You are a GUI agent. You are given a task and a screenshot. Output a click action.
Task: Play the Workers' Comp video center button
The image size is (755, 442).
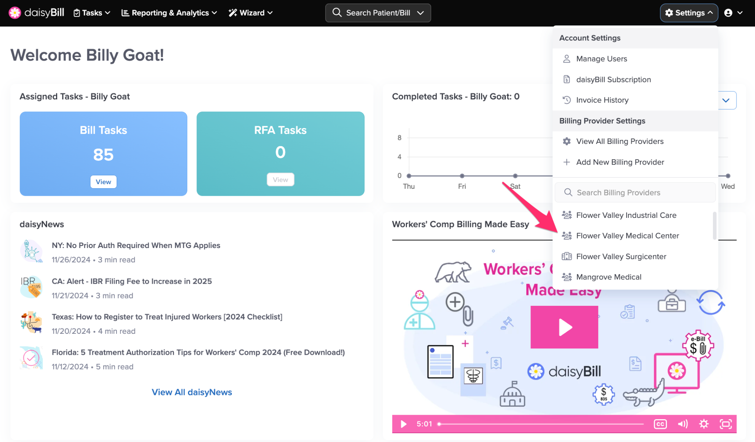(x=564, y=327)
